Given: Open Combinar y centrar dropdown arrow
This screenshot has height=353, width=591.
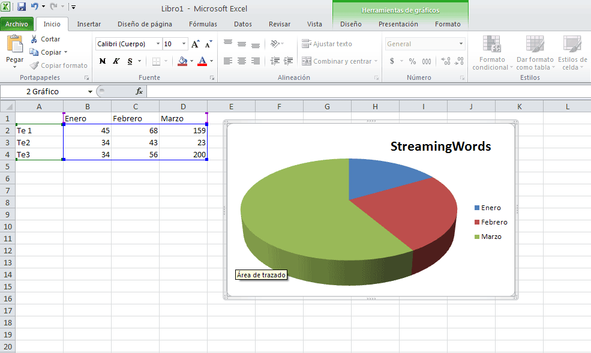Looking at the screenshot, I should coord(376,61).
